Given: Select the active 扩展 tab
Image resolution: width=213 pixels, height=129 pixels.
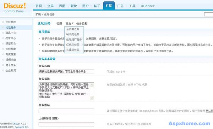Looking at the screenshot, I should 109,6.
